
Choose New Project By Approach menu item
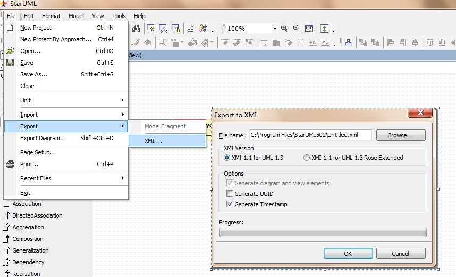pyautogui.click(x=66, y=39)
